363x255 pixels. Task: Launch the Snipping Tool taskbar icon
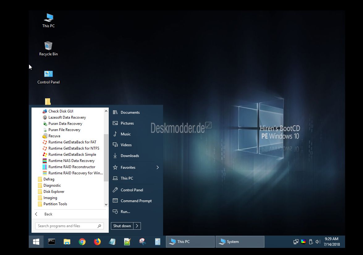click(x=142, y=242)
